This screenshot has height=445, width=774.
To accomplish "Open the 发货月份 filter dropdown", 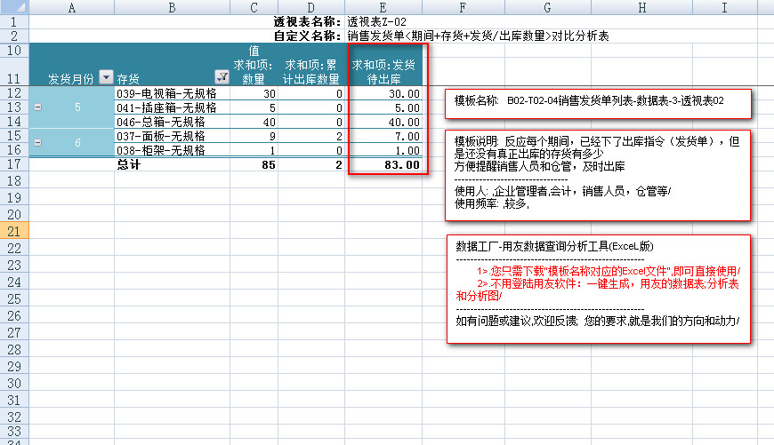I will tap(106, 78).
